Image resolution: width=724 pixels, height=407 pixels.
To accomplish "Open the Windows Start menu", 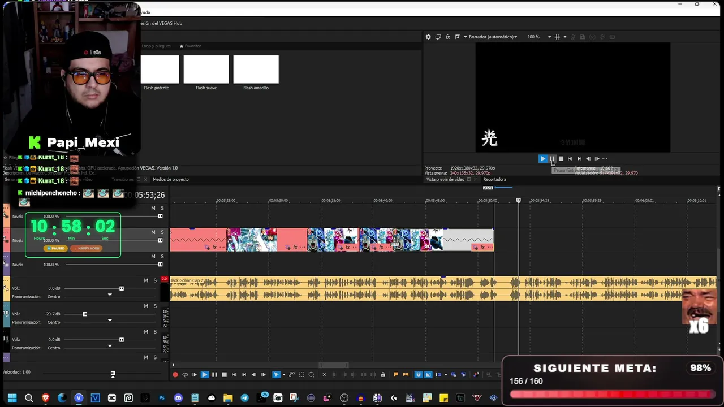I will click(x=12, y=398).
